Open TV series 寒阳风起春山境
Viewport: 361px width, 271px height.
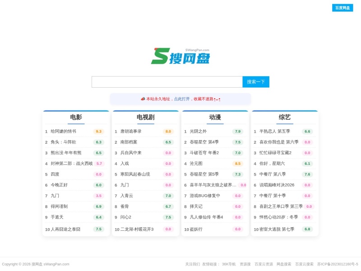click(135, 174)
